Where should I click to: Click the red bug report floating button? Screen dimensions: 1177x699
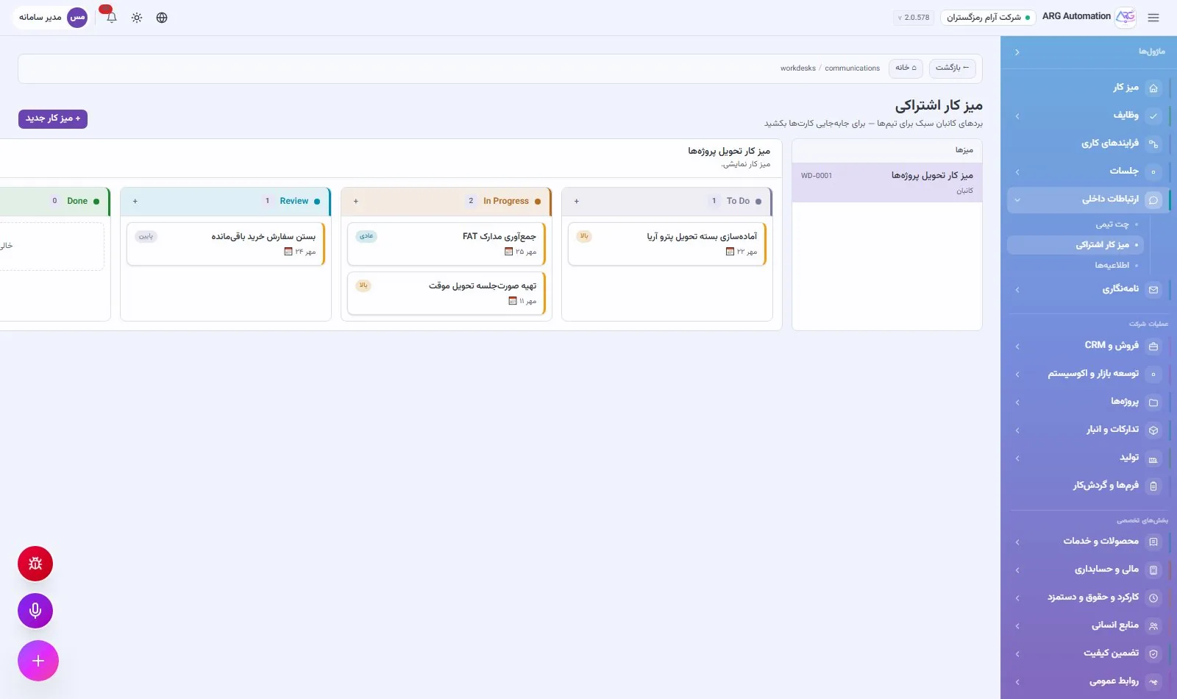35,564
